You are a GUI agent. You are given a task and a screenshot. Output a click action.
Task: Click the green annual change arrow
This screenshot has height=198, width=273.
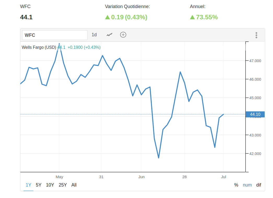point(192,17)
